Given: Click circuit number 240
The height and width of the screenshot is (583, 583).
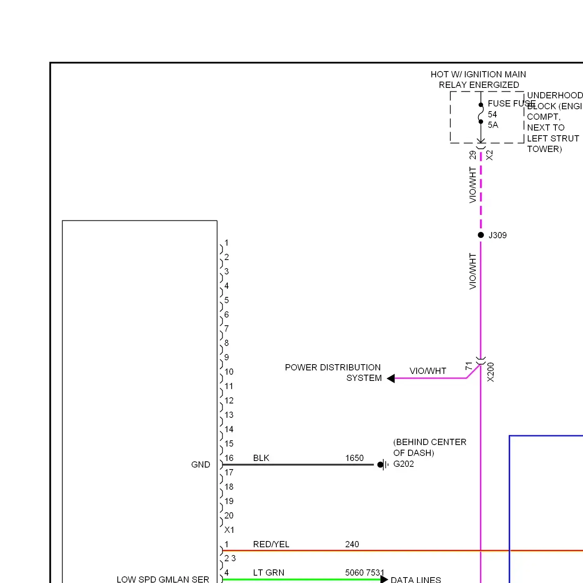Looking at the screenshot, I should coord(352,544).
